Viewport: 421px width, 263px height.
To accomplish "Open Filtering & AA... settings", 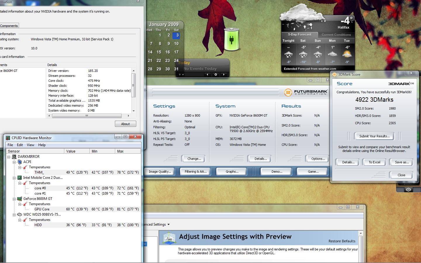I will click(196, 172).
